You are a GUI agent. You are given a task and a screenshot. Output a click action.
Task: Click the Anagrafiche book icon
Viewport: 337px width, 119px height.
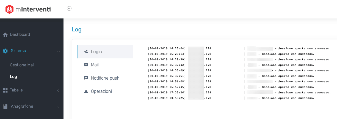click(5, 106)
